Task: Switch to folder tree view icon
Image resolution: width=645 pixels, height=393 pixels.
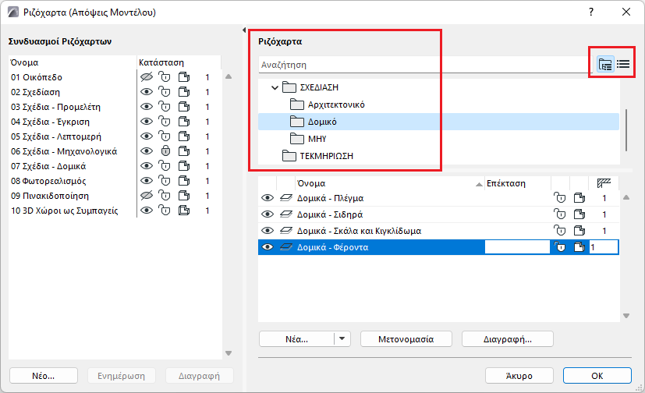Action: point(605,65)
